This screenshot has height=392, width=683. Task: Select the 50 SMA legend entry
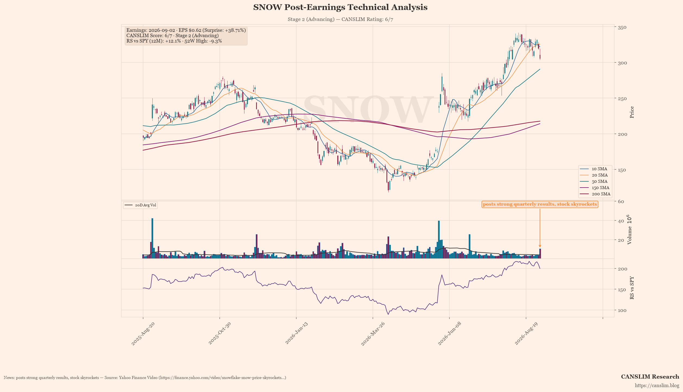click(595, 181)
